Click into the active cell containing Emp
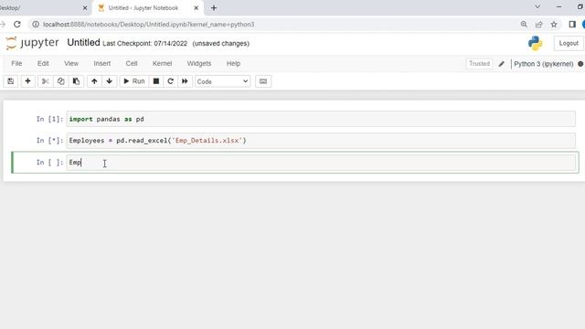 click(x=321, y=163)
